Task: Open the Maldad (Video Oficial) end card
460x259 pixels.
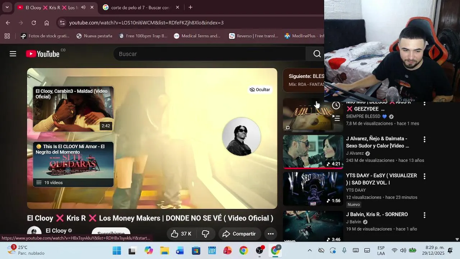Action: pos(73,109)
